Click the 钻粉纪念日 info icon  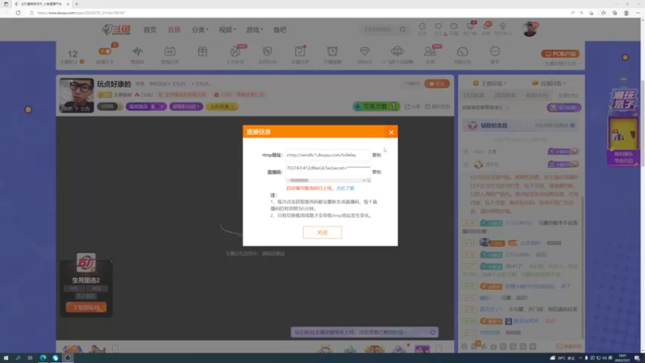pos(572,126)
